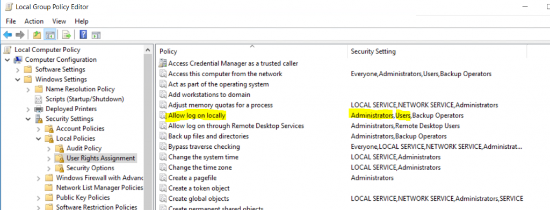This screenshot has width=550, height=210.
Task: Click the Computer Configuration node icon
Action: point(18,60)
